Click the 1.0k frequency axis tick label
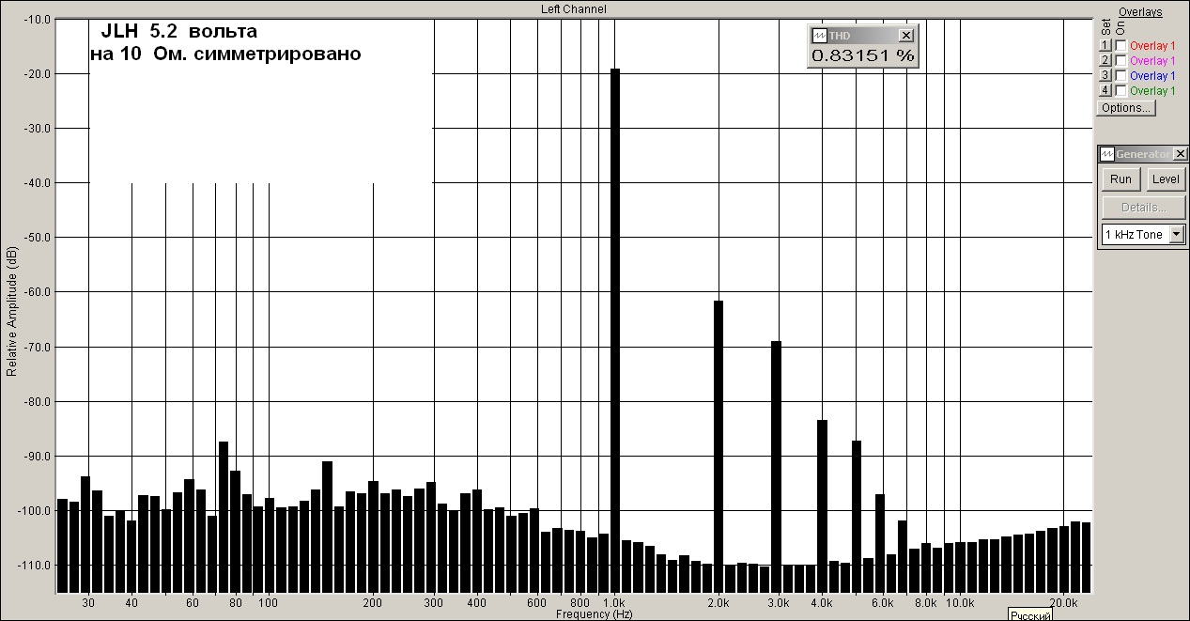This screenshot has height=621, width=1190. tap(614, 602)
